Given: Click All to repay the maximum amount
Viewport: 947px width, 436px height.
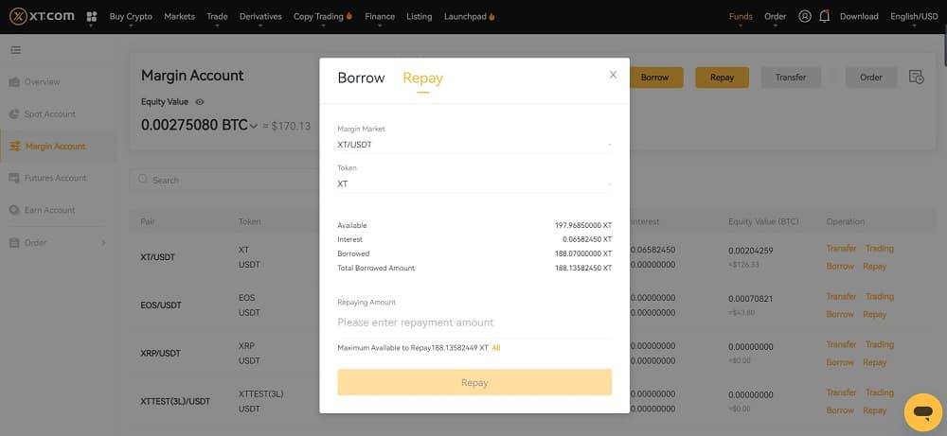Looking at the screenshot, I should coord(496,348).
